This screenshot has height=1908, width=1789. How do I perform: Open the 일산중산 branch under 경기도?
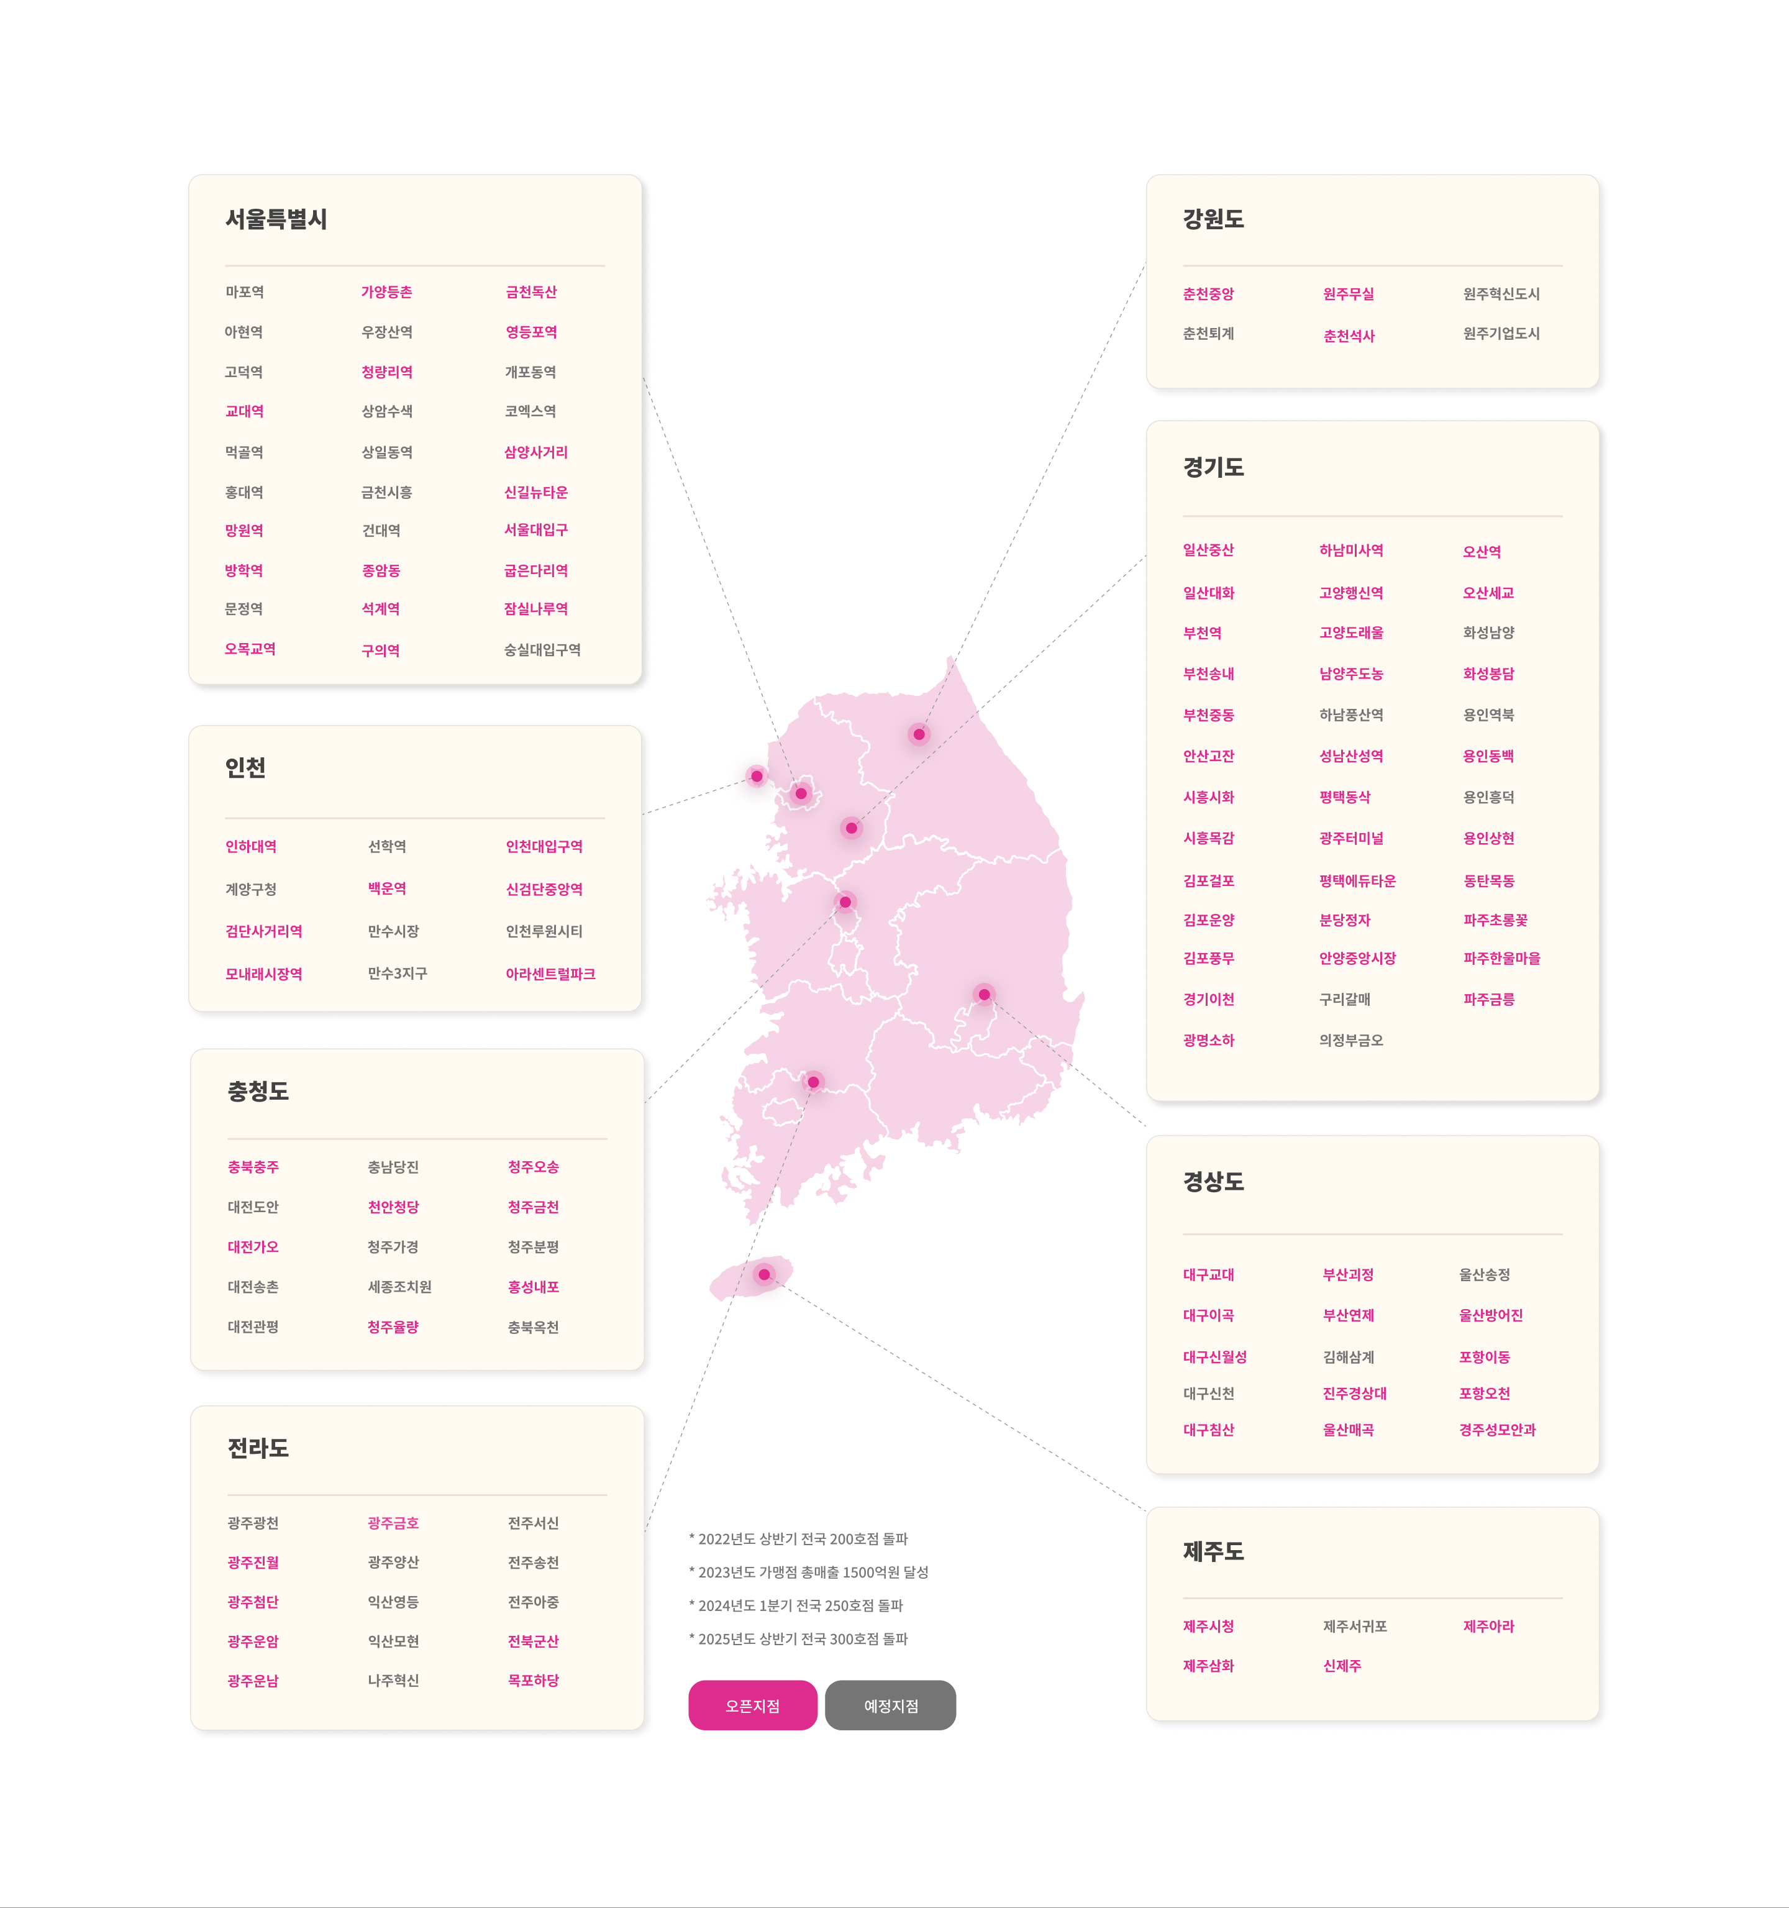[x=1208, y=550]
